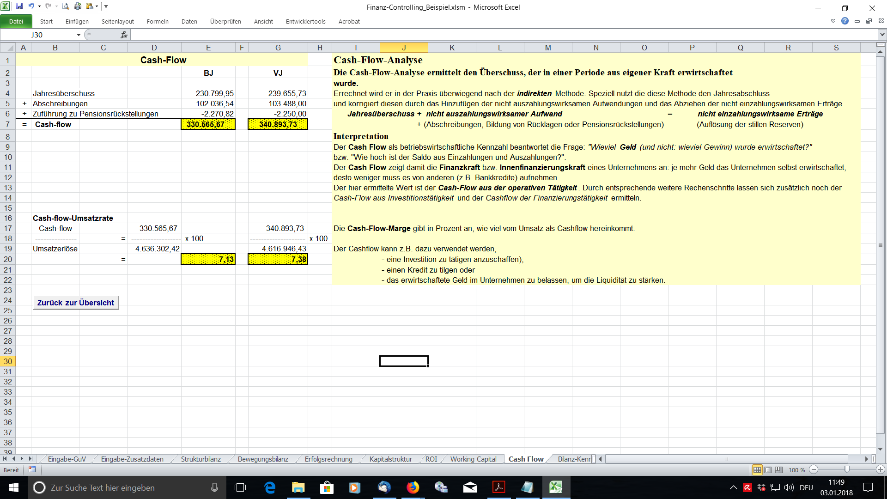Select the VJ Cash-flow cell 340.893,73
The image size is (887, 499).
pos(278,124)
